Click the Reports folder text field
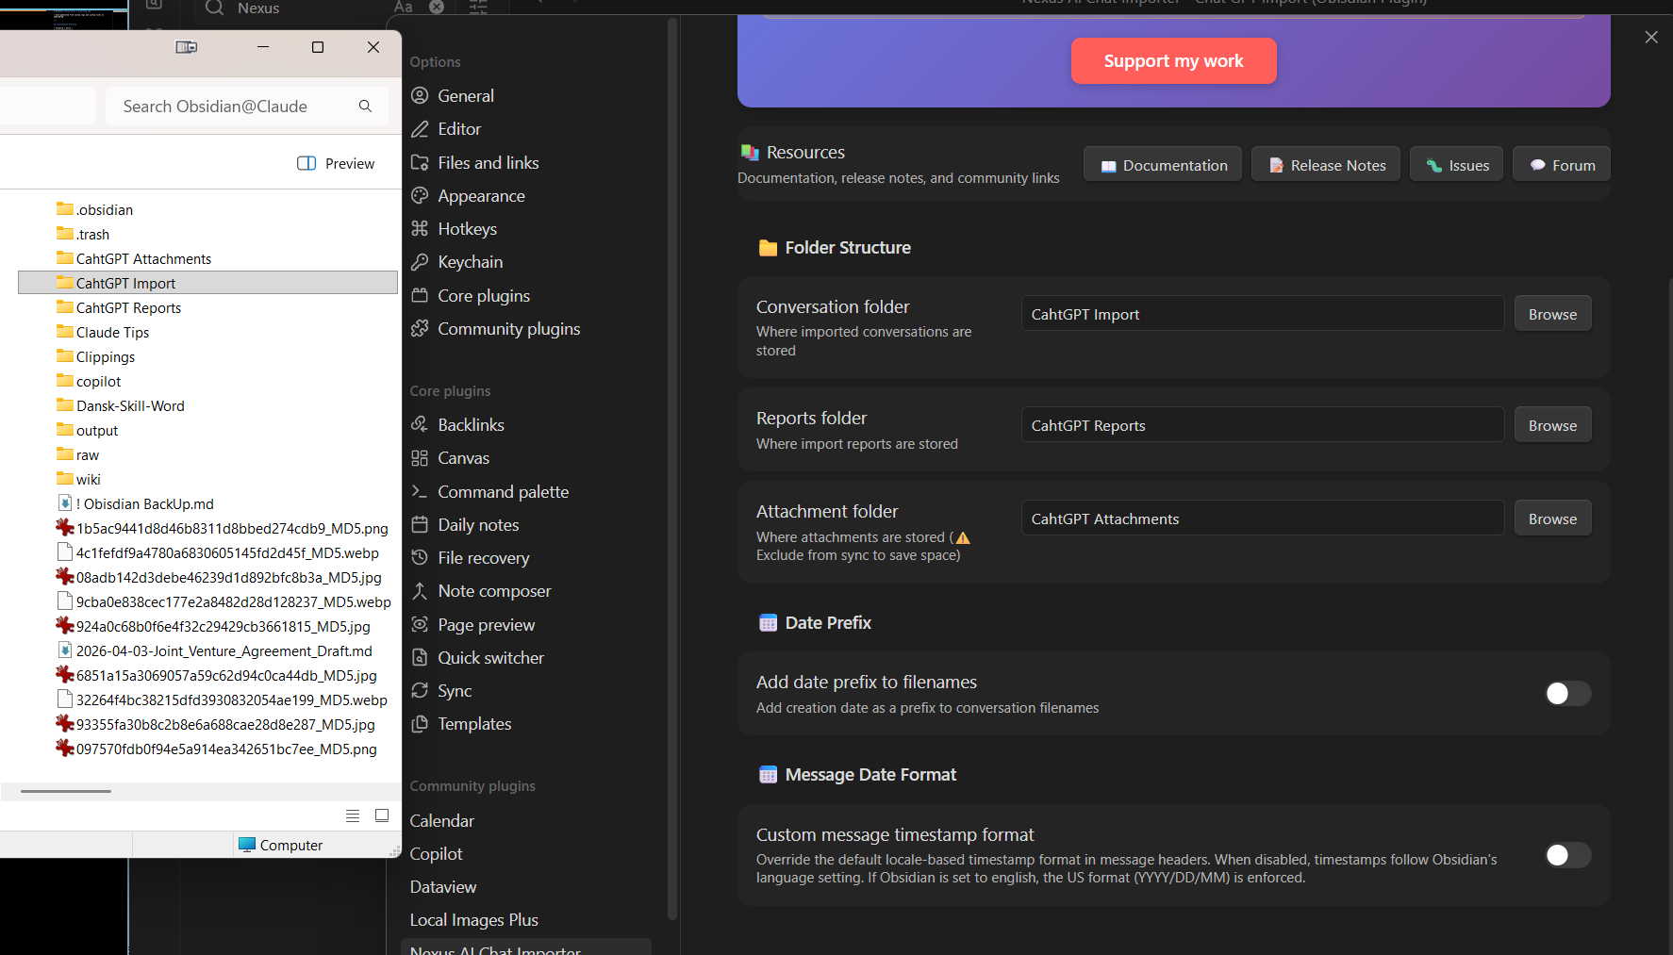 [x=1261, y=425]
